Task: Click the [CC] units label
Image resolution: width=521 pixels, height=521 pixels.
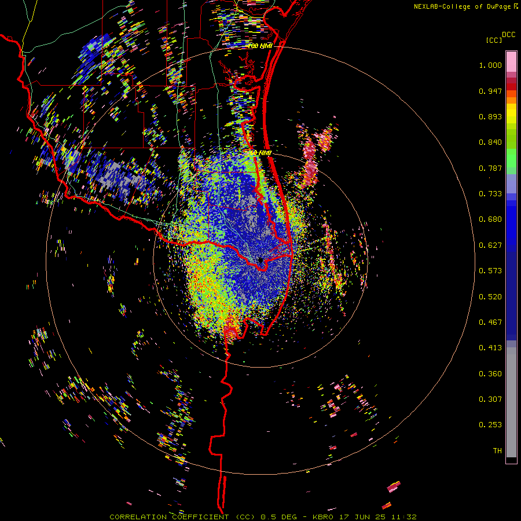Action: 494,40
